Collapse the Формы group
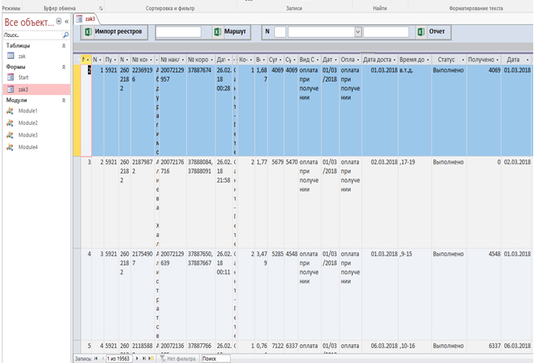The image size is (534, 363). tap(64, 67)
